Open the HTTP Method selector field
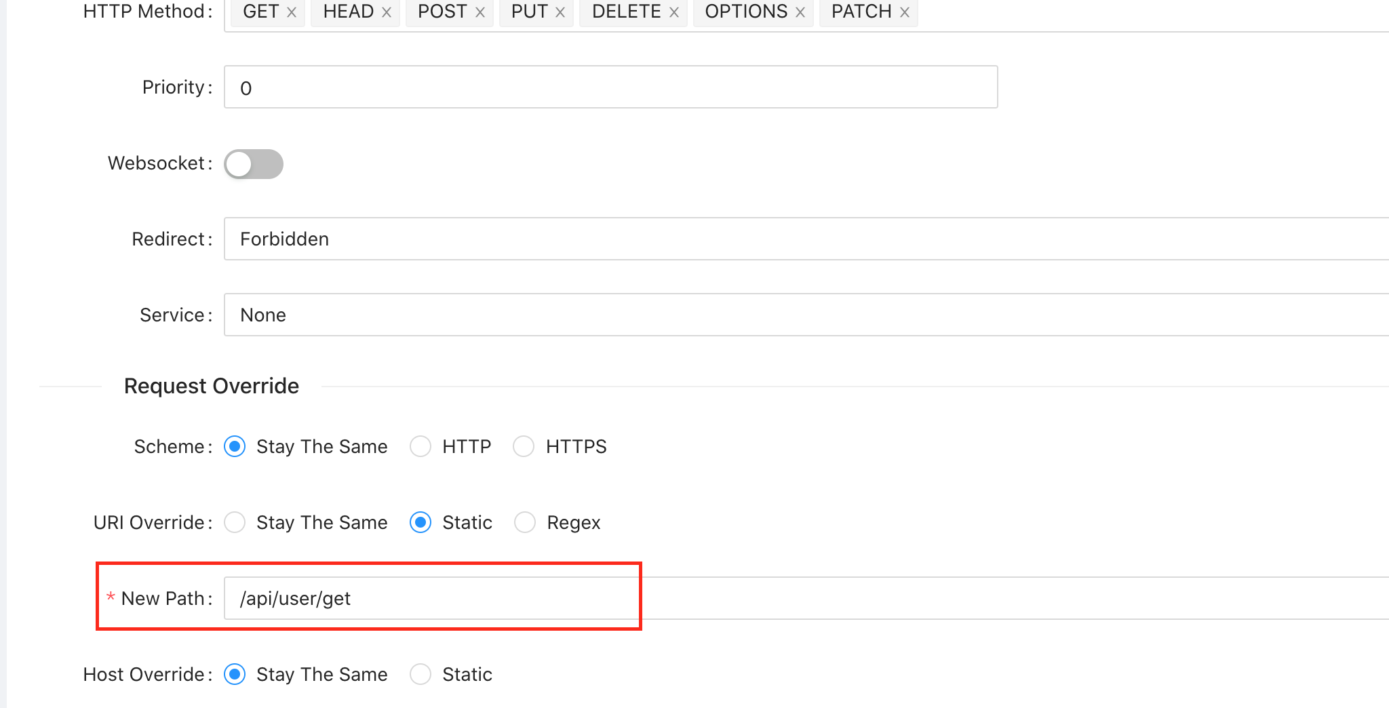 [1085, 12]
